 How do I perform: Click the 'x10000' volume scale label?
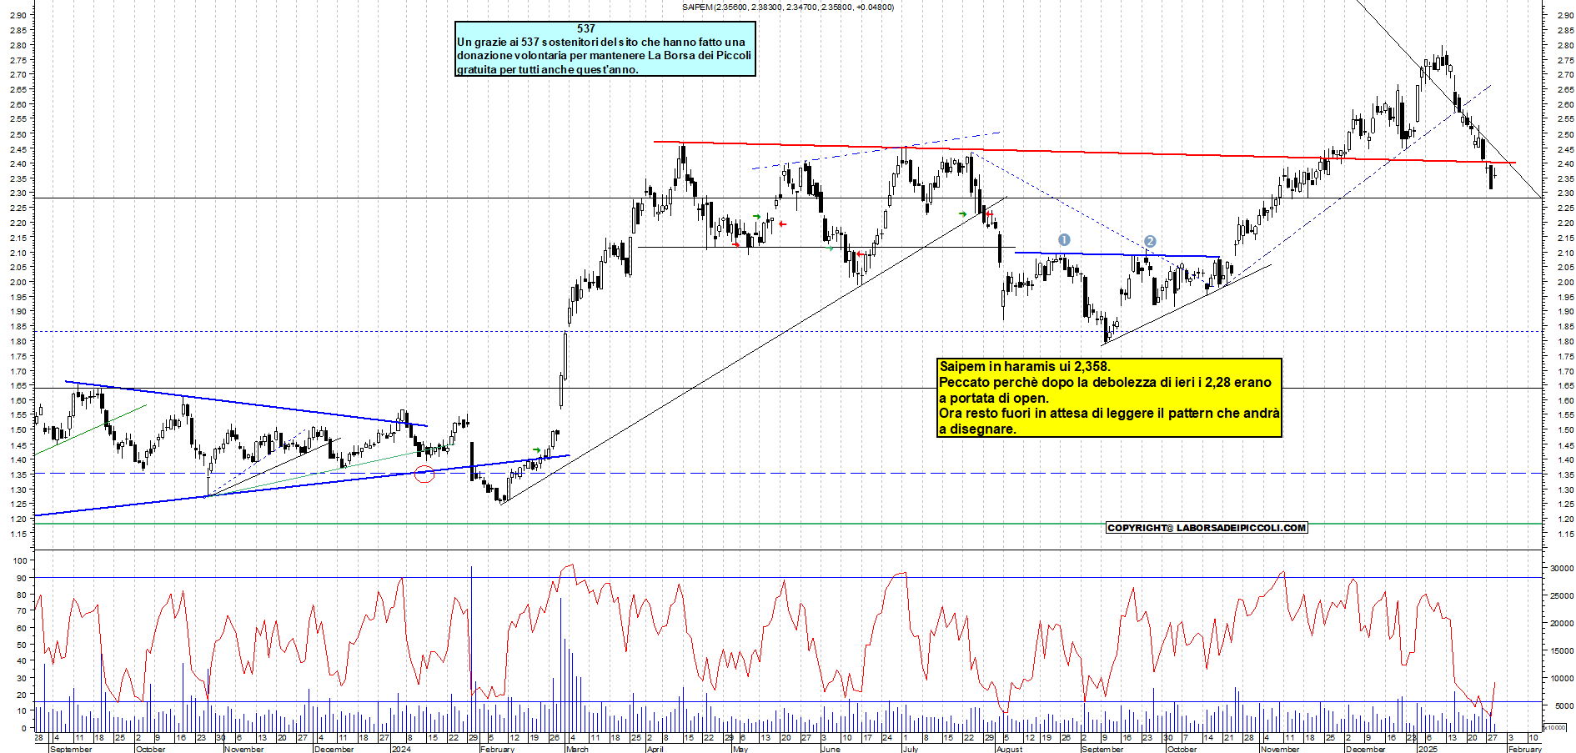[x=1555, y=727]
